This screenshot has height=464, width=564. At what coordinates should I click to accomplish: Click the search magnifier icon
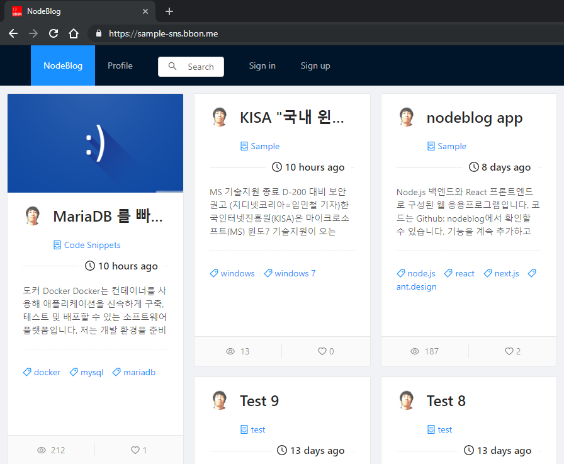(x=172, y=66)
